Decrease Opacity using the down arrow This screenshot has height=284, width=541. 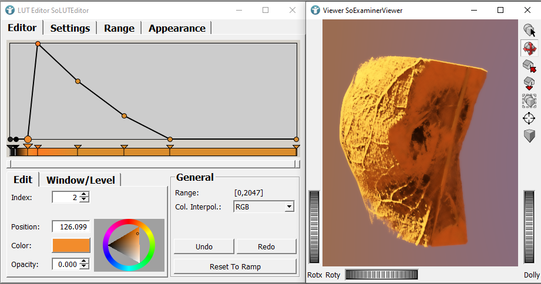(85, 267)
